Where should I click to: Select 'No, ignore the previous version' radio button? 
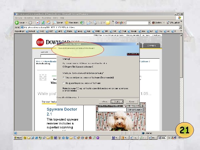[x=64, y=83]
